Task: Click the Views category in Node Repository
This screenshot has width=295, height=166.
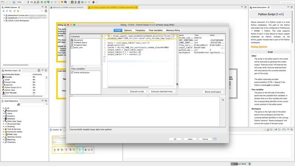Action: (x=10, y=113)
